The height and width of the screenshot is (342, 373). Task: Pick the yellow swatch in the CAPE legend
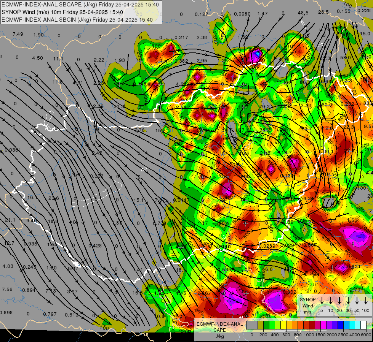point(283,325)
